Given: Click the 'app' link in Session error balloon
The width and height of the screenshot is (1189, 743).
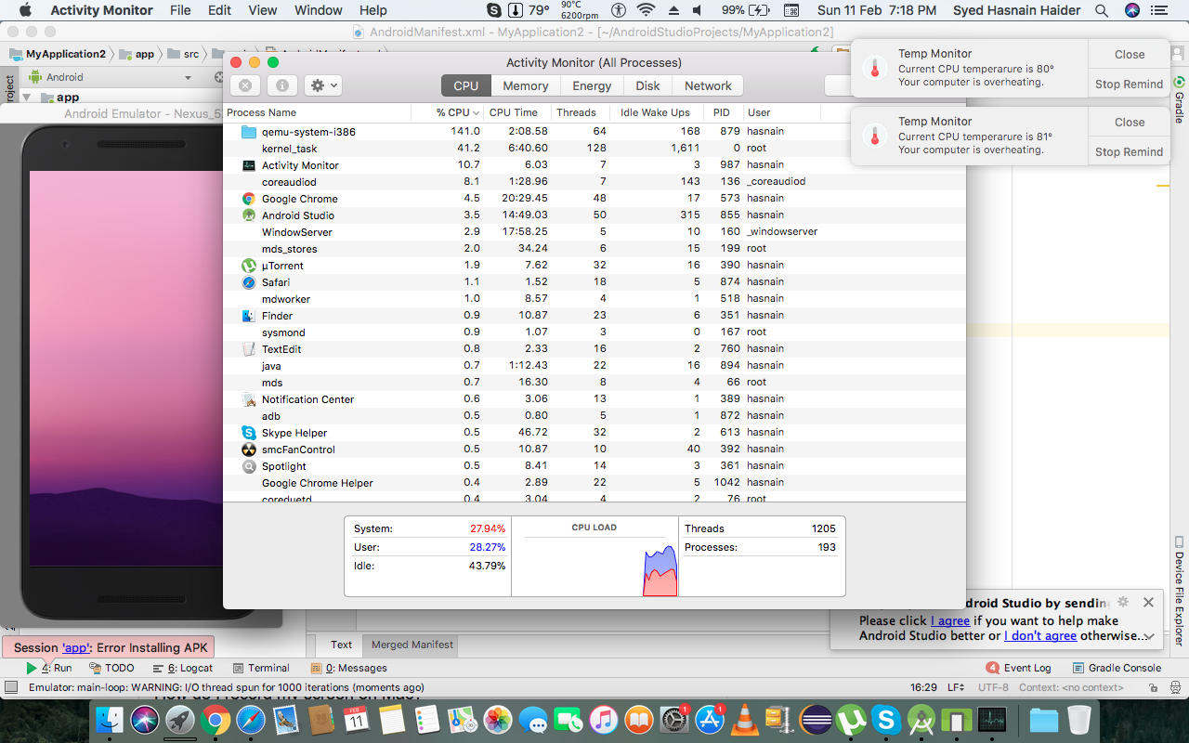Looking at the screenshot, I should tap(75, 647).
